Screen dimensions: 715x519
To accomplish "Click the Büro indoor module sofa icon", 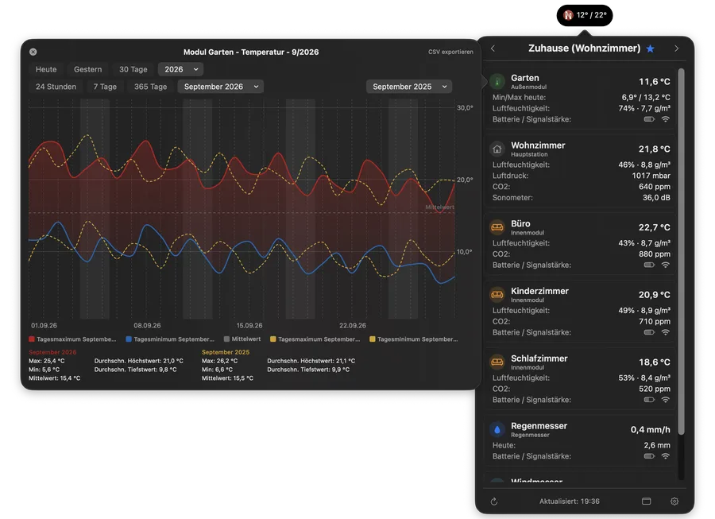I will 497,227.
